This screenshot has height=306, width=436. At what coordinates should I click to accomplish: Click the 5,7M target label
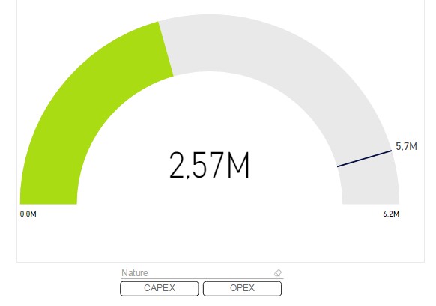click(x=406, y=146)
